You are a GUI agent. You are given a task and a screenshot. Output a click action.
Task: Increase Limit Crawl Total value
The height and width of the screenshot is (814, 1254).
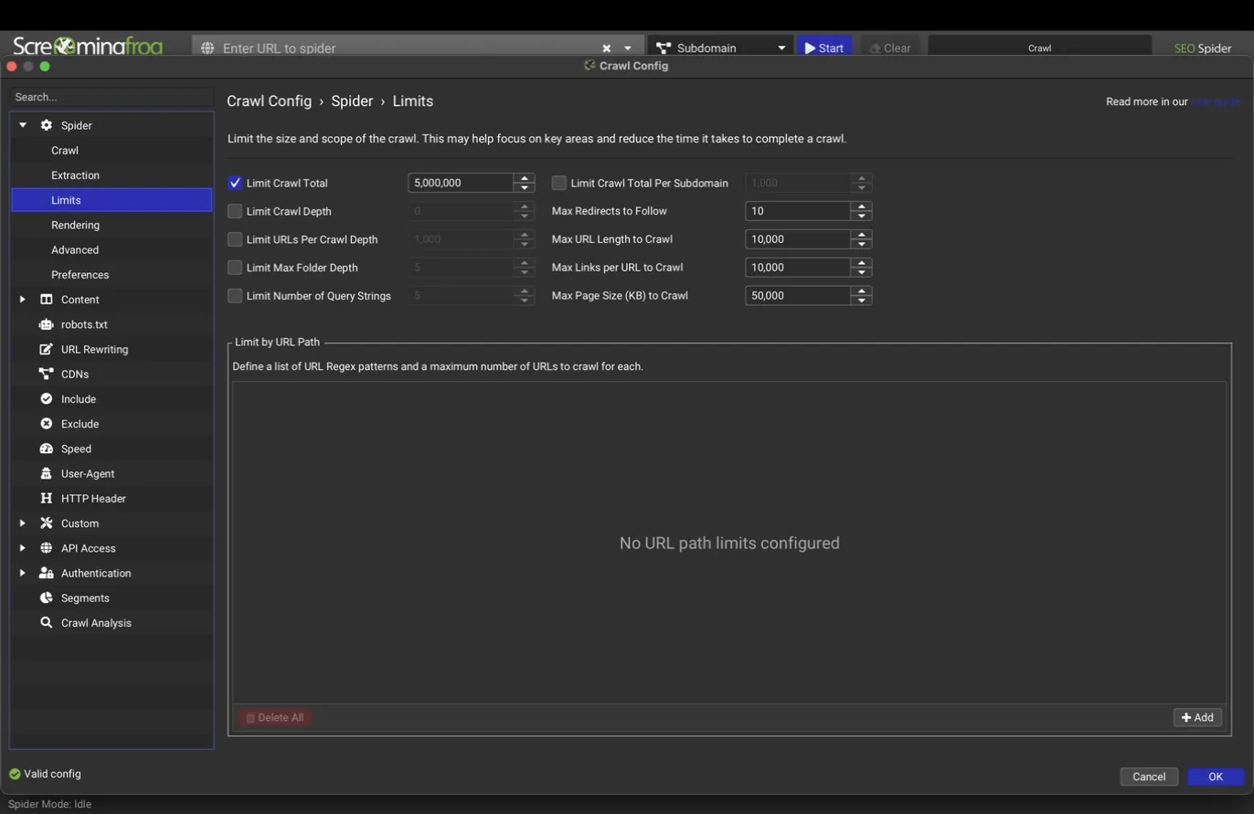[524, 178]
